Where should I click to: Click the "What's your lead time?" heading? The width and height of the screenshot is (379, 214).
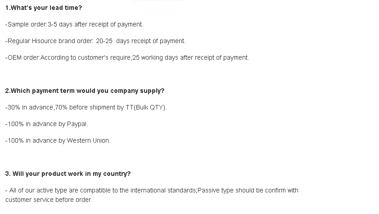click(x=44, y=8)
